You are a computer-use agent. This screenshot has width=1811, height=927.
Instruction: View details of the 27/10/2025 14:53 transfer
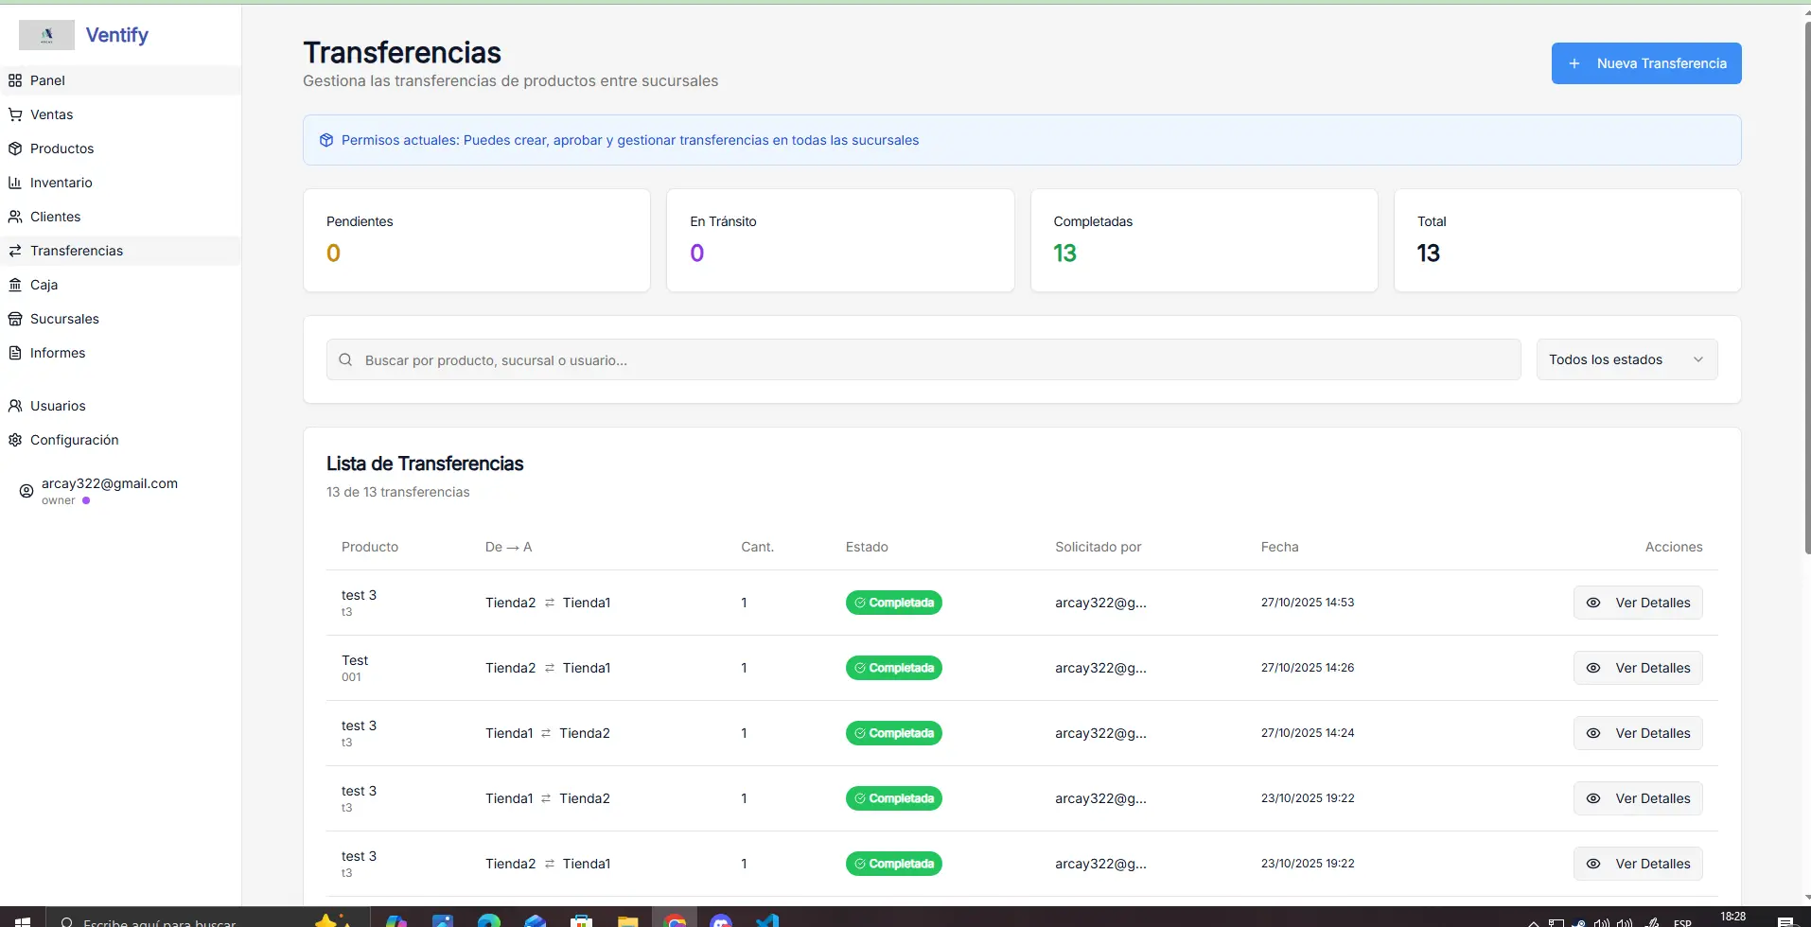point(1637,603)
